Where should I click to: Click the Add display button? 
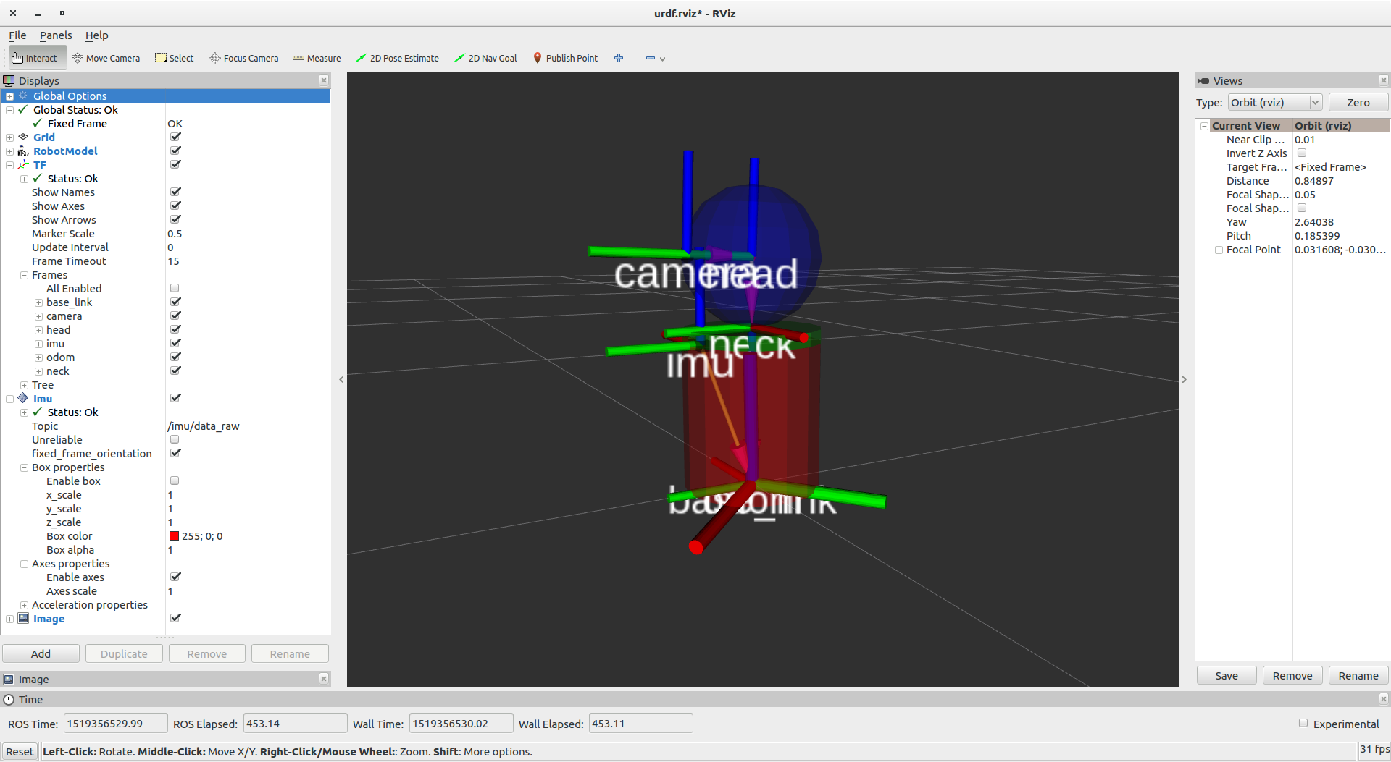(41, 653)
